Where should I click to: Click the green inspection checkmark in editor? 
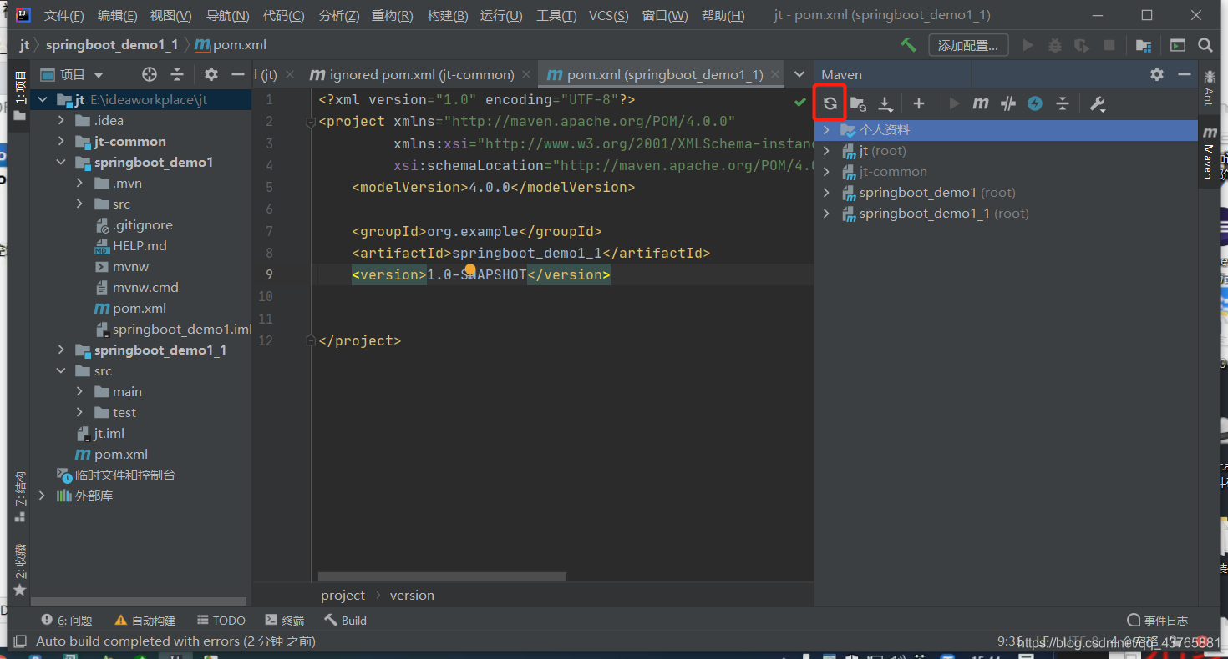800,102
